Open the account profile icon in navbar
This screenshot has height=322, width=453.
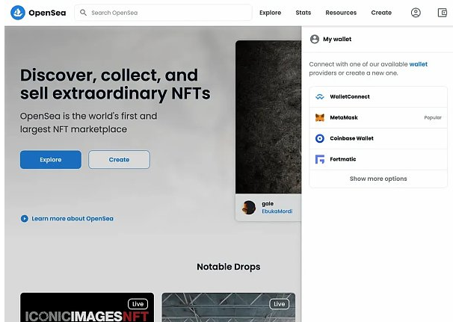[x=416, y=13]
